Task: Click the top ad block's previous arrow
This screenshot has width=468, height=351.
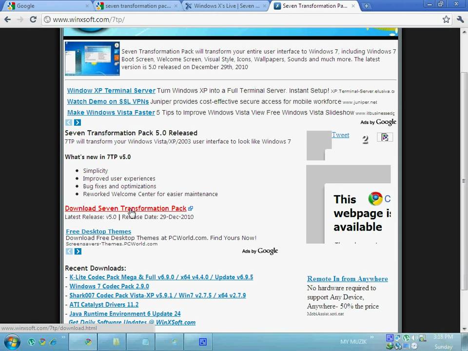Action: tap(69, 122)
